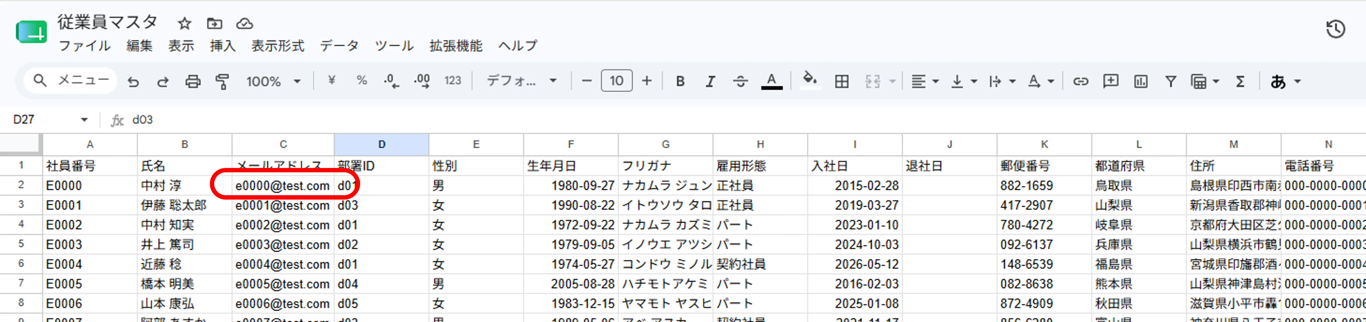The image size is (1366, 322).
Task: Open the Name box dropdown arrow
Action: pyautogui.click(x=84, y=120)
